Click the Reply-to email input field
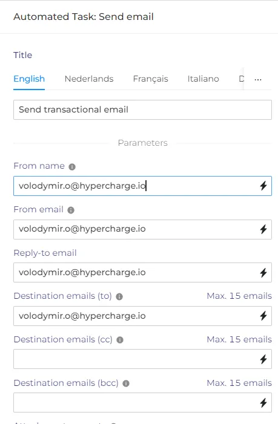 [143, 273]
